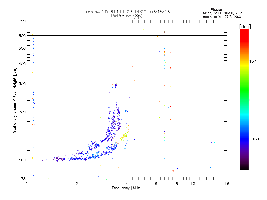Image resolution: width=267 pixels, height=200 pixels.
Task: Click the colorbar tick label "100"
Action: pyautogui.click(x=253, y=61)
